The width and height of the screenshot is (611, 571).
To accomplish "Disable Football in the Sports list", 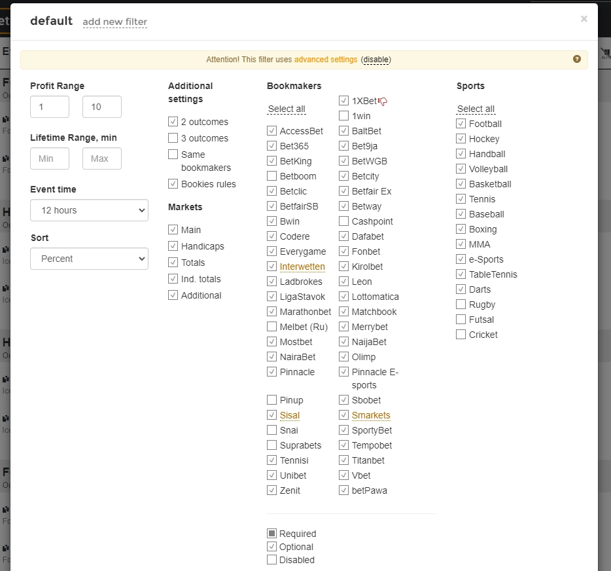I will coord(461,124).
